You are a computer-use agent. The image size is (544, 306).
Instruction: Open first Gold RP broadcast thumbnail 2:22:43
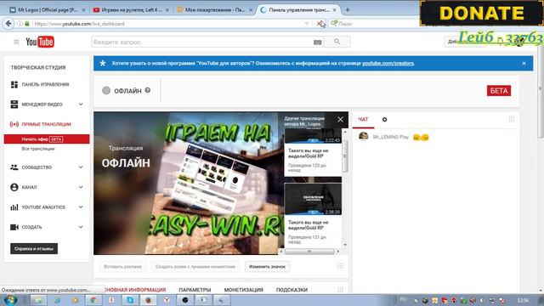coord(313,136)
